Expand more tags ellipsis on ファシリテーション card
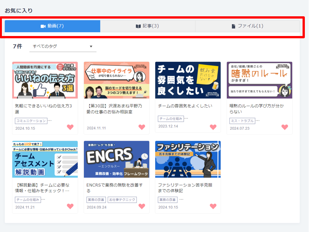 [x=181, y=199]
